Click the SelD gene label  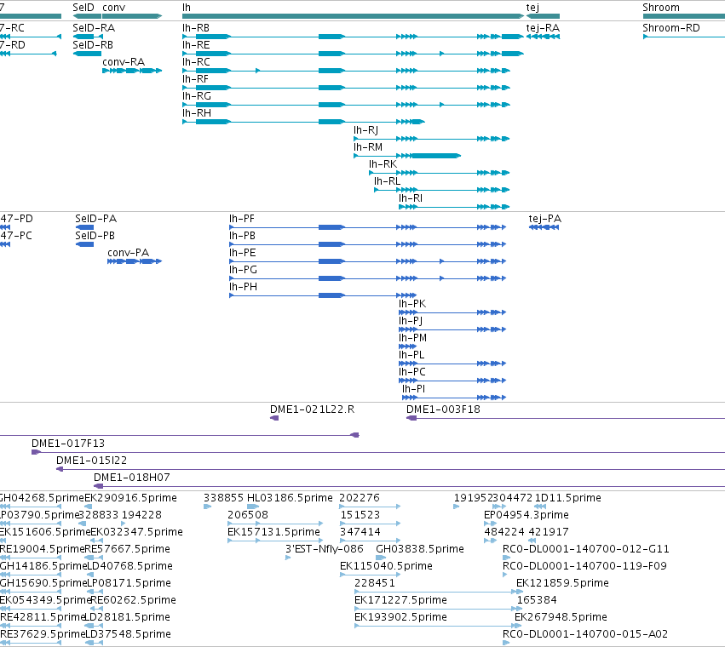point(83,8)
